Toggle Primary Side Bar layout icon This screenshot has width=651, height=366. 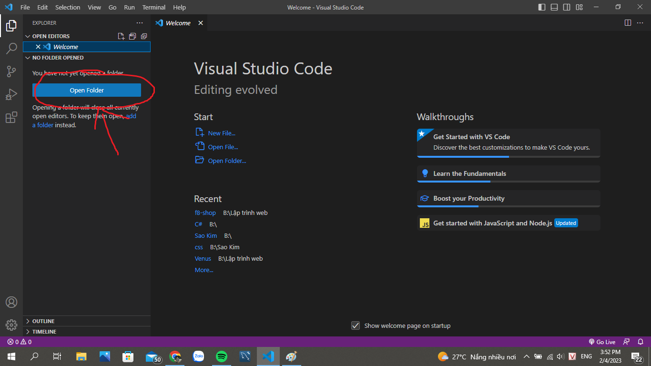(542, 7)
